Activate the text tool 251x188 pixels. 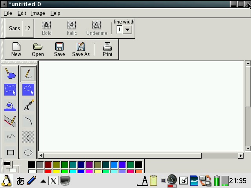click(x=28, y=106)
